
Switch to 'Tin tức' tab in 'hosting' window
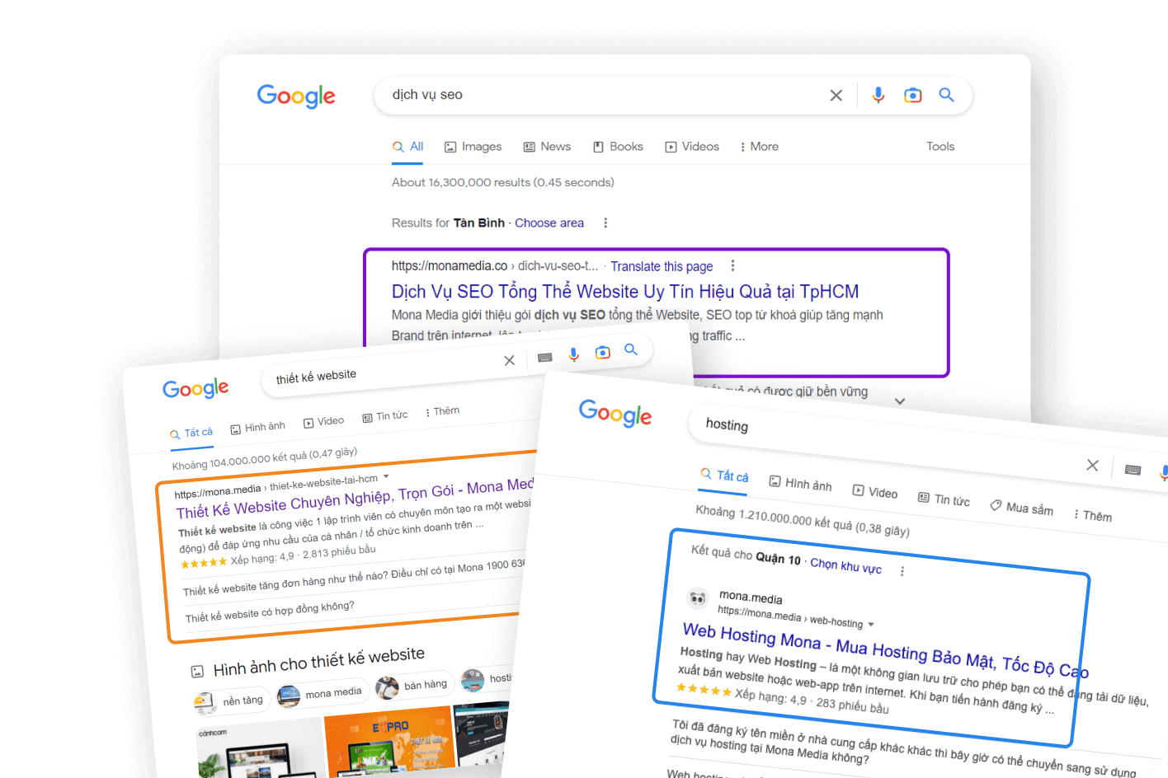click(944, 499)
